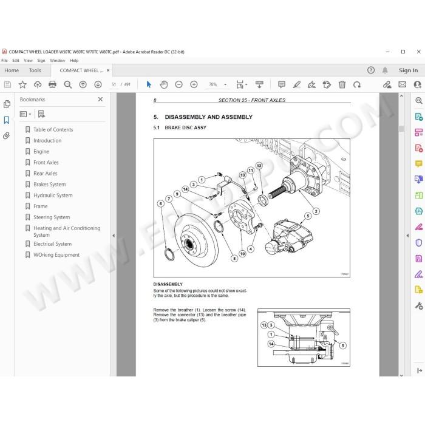Click the bookmark star icon in toolbar
This screenshot has width=425, height=425.
coord(22,84)
